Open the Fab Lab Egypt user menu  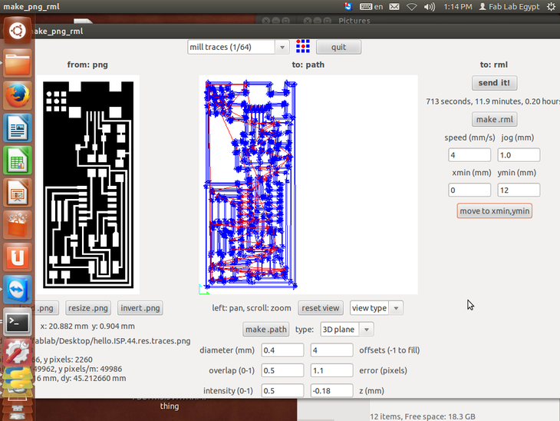coord(509,6)
